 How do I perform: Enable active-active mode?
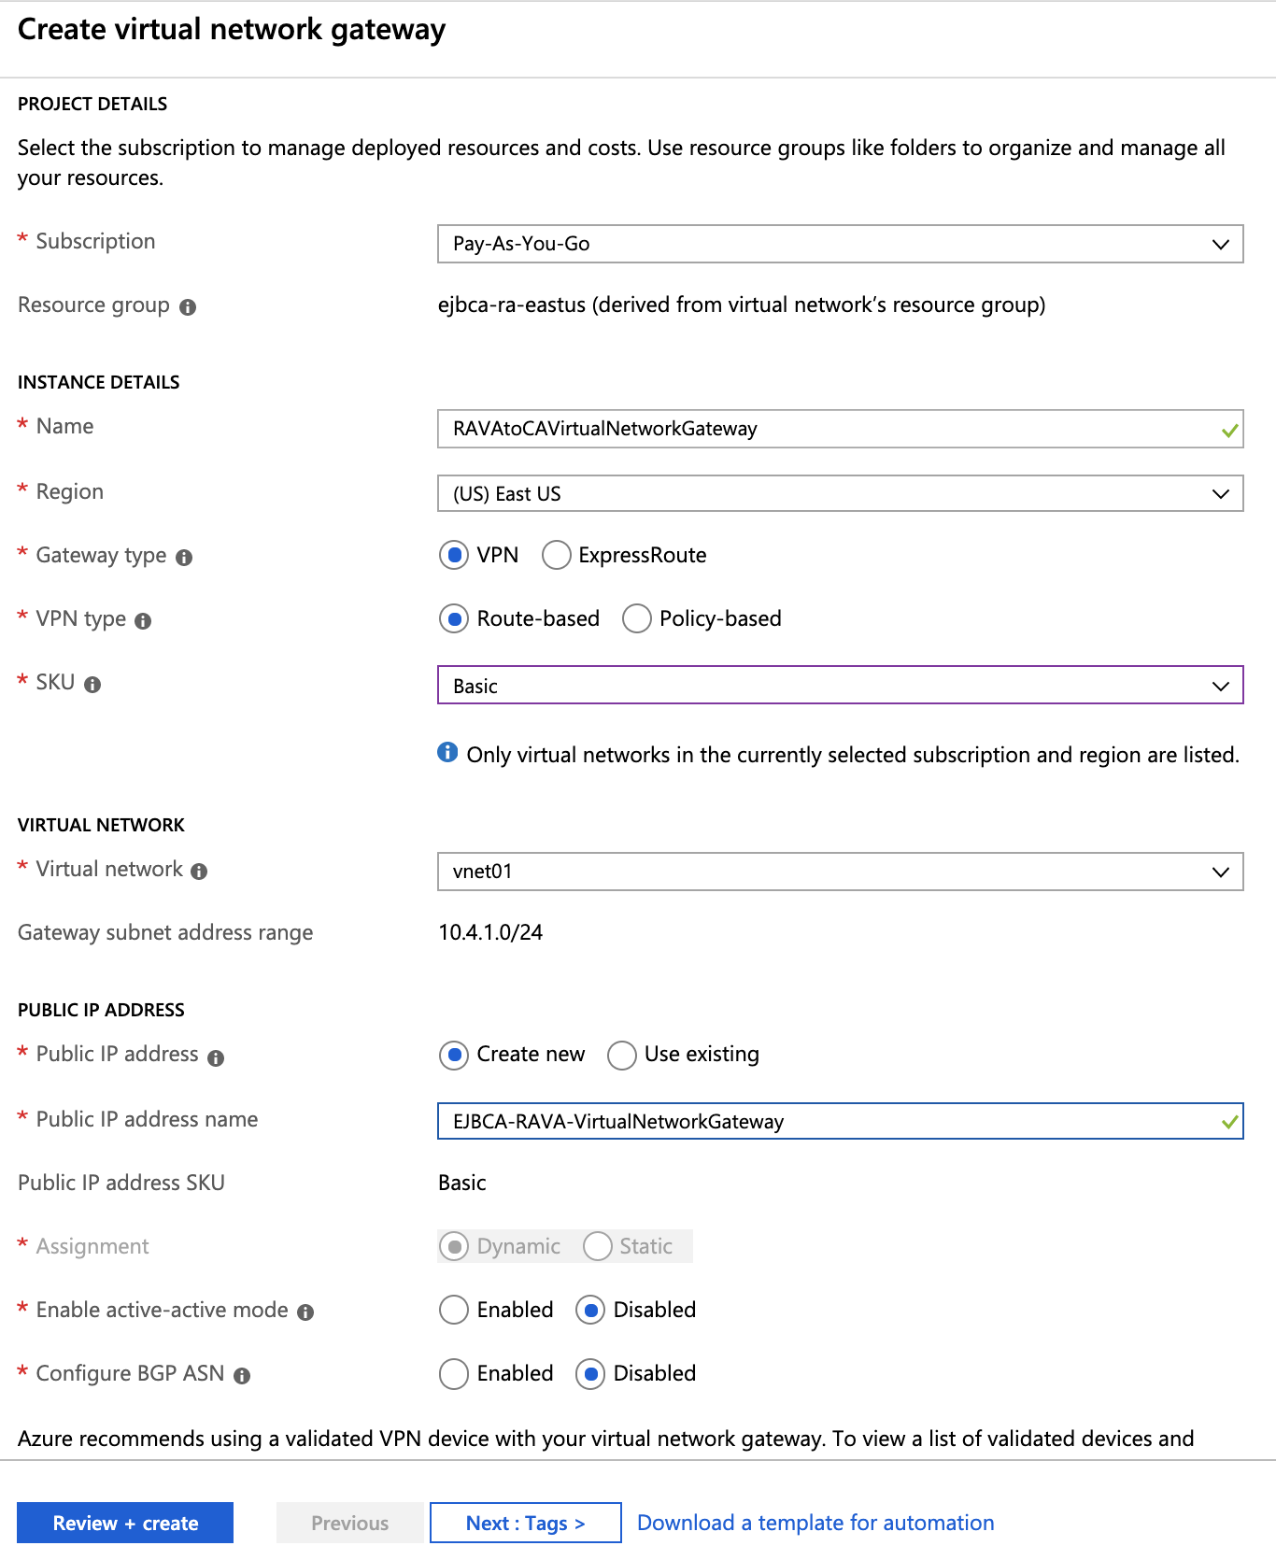point(454,1311)
